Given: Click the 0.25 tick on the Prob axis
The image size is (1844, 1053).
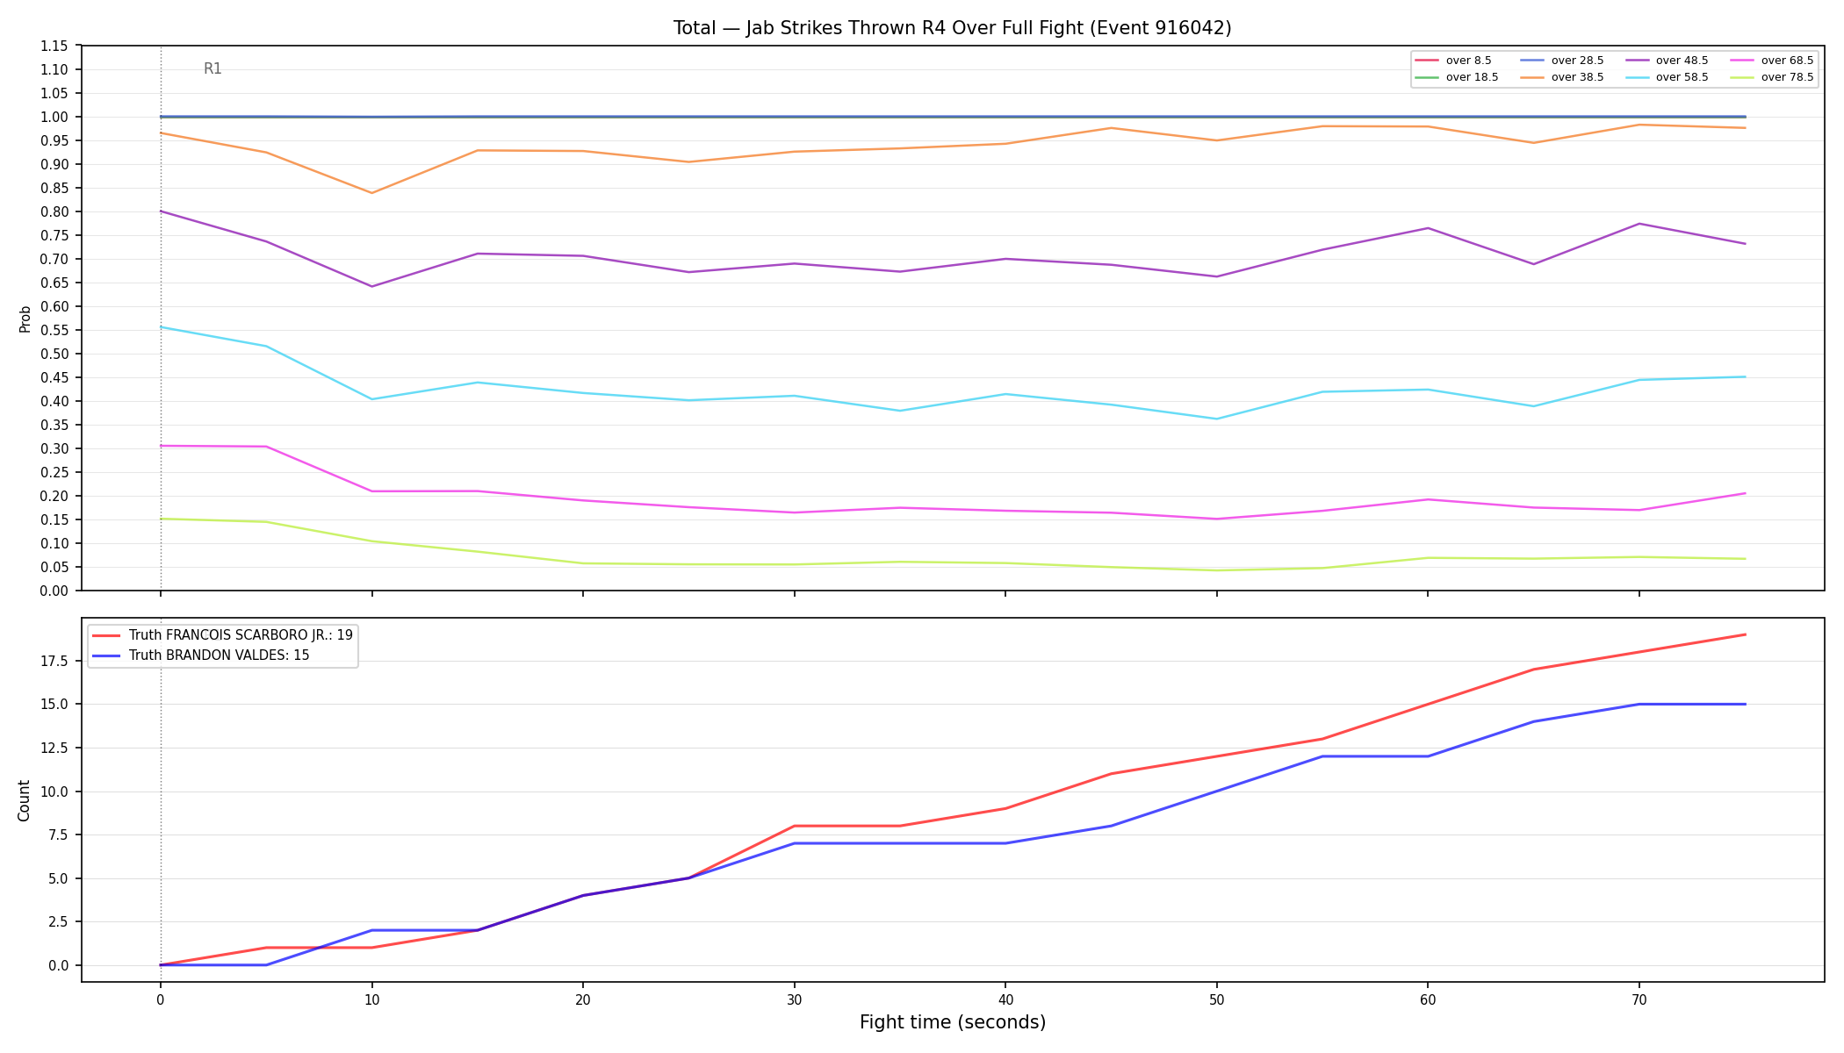Looking at the screenshot, I should pos(54,472).
